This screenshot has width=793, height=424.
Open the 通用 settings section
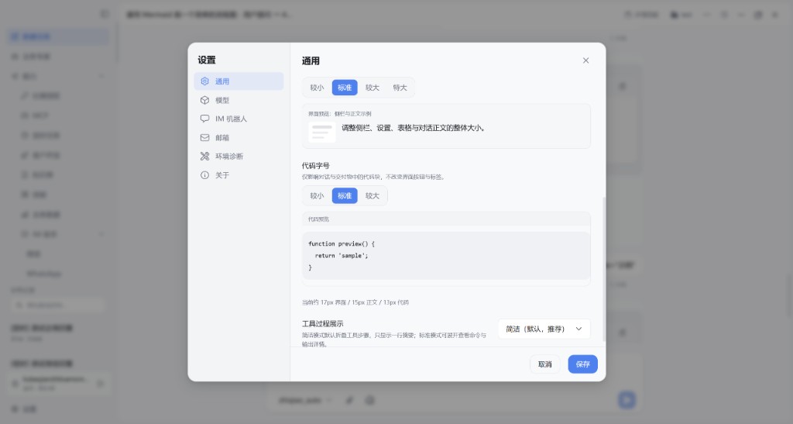[x=239, y=81]
